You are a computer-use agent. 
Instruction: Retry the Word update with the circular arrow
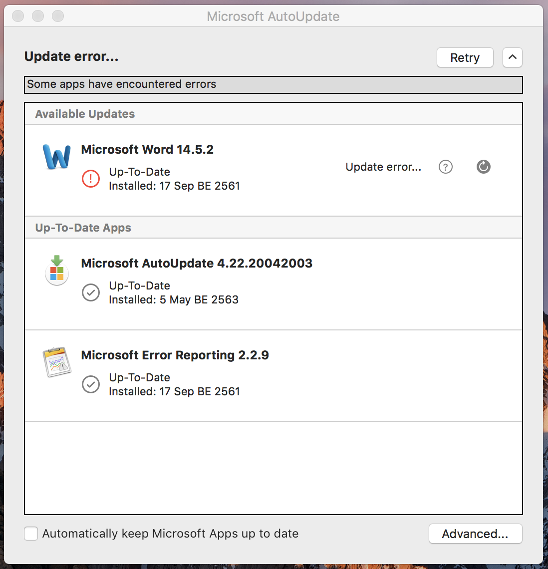(484, 167)
